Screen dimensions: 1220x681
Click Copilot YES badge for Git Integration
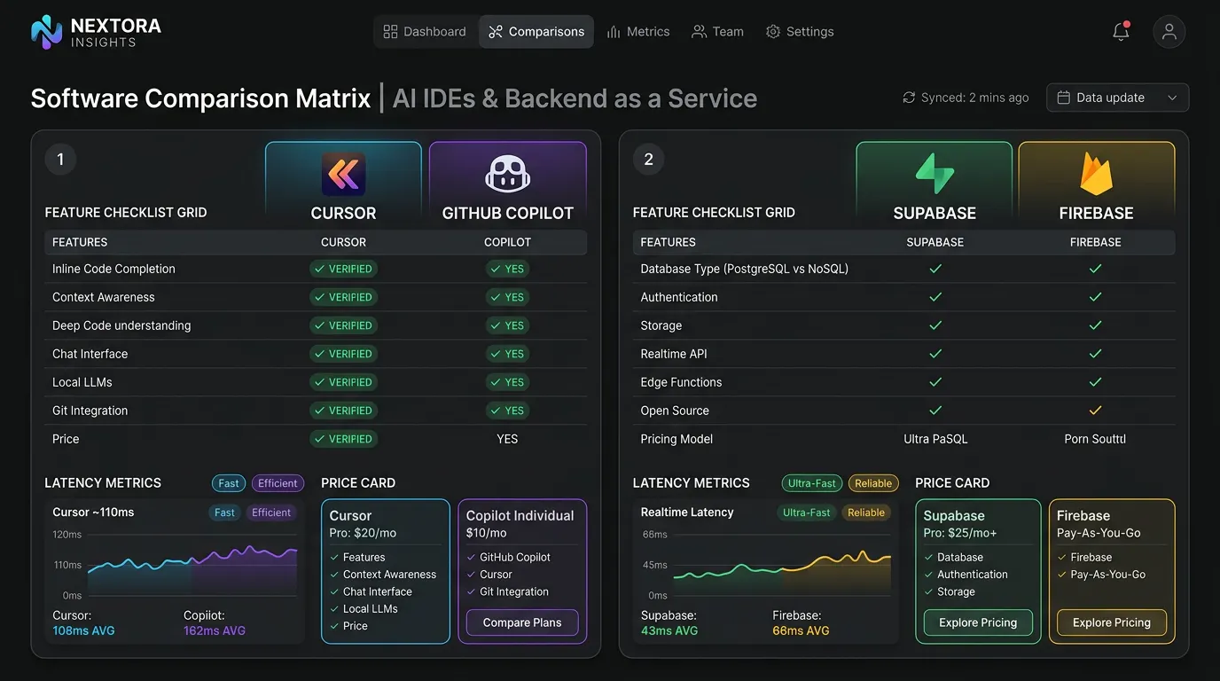pyautogui.click(x=507, y=411)
